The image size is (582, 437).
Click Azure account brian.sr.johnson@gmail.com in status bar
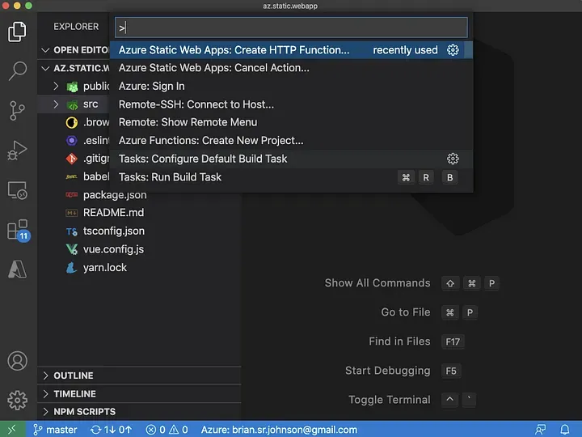click(x=279, y=430)
